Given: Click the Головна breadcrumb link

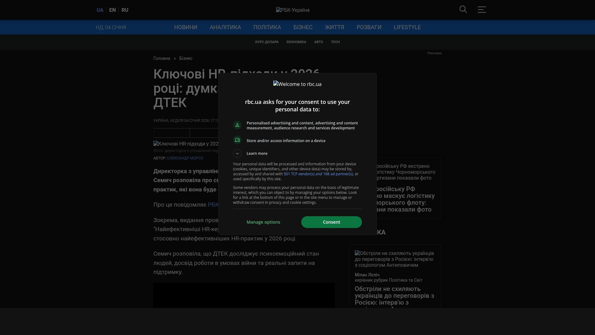Looking at the screenshot, I should 162,58.
